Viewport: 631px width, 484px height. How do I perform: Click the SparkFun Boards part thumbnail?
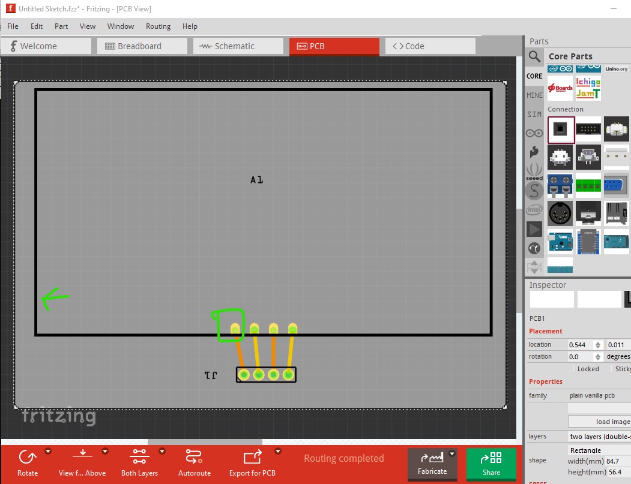tap(560, 88)
